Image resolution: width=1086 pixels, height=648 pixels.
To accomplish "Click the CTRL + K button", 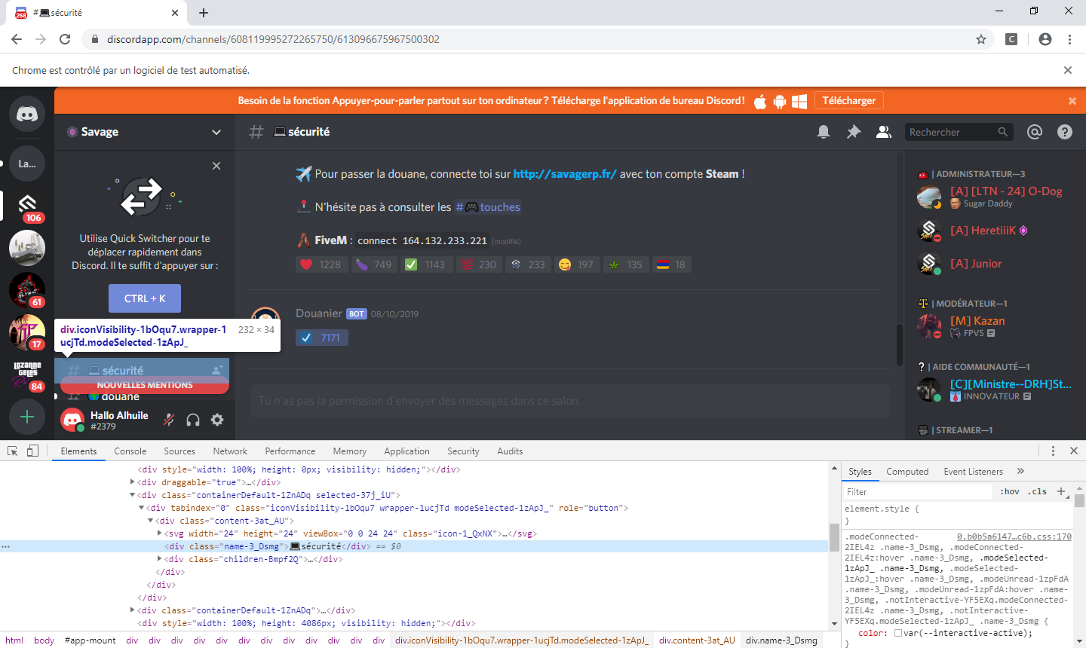I will 145,298.
